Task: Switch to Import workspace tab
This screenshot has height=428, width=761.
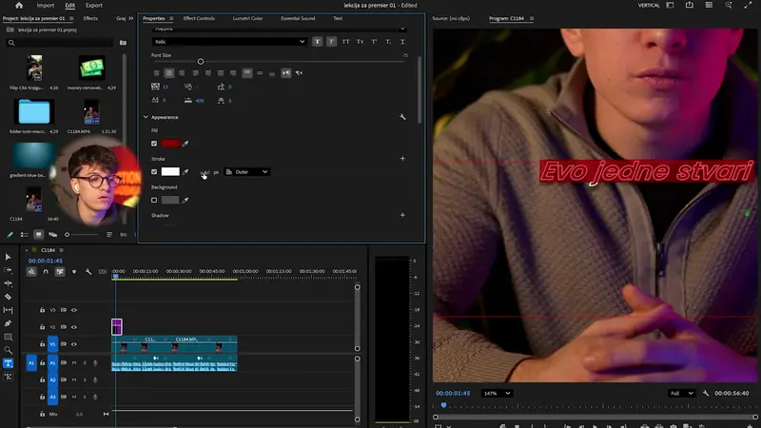Action: point(46,6)
